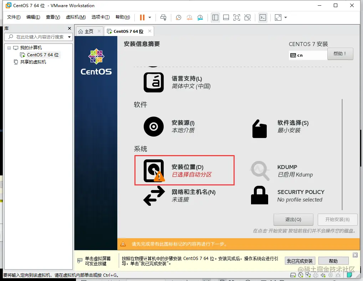The image size is (363, 281).
Task: Click the 帮助！ button in installer
Action: [340, 54]
